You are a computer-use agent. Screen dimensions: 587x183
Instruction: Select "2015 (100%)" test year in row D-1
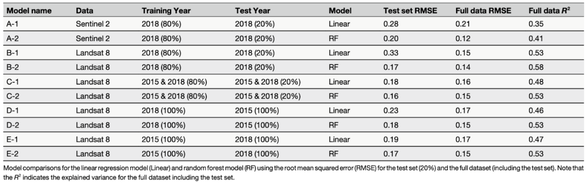tap(256, 110)
